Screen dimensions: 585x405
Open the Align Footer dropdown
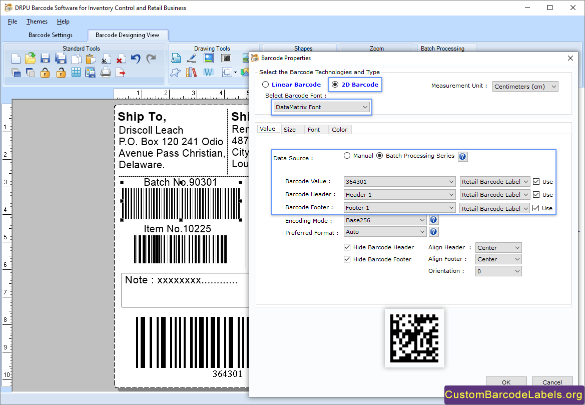498,259
